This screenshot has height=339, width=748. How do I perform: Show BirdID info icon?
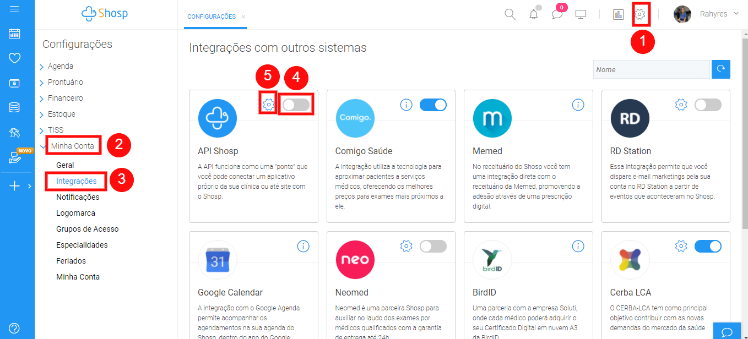(578, 246)
